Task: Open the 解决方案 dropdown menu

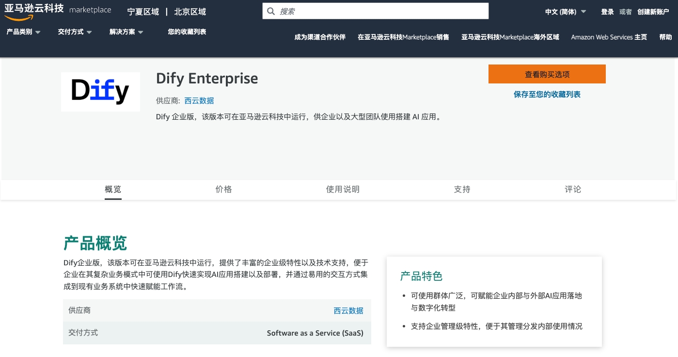Action: coord(126,32)
